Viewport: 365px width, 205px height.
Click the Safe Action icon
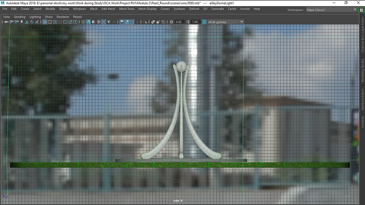click(70, 22)
